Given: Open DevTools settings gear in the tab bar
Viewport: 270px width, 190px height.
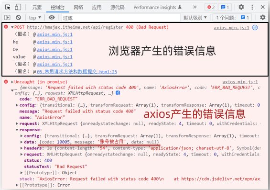Looking at the screenshot, I should click(x=241, y=7).
